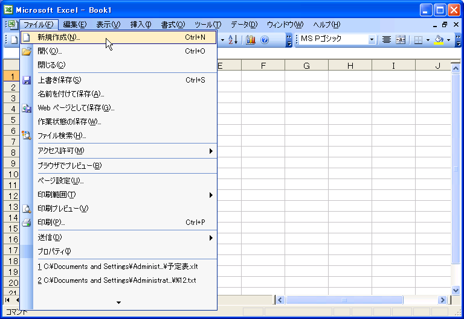Image resolution: width=464 pixels, height=319 pixels.
Task: Expand Print Area (印刷範囲) submenu
Action: pyautogui.click(x=118, y=195)
